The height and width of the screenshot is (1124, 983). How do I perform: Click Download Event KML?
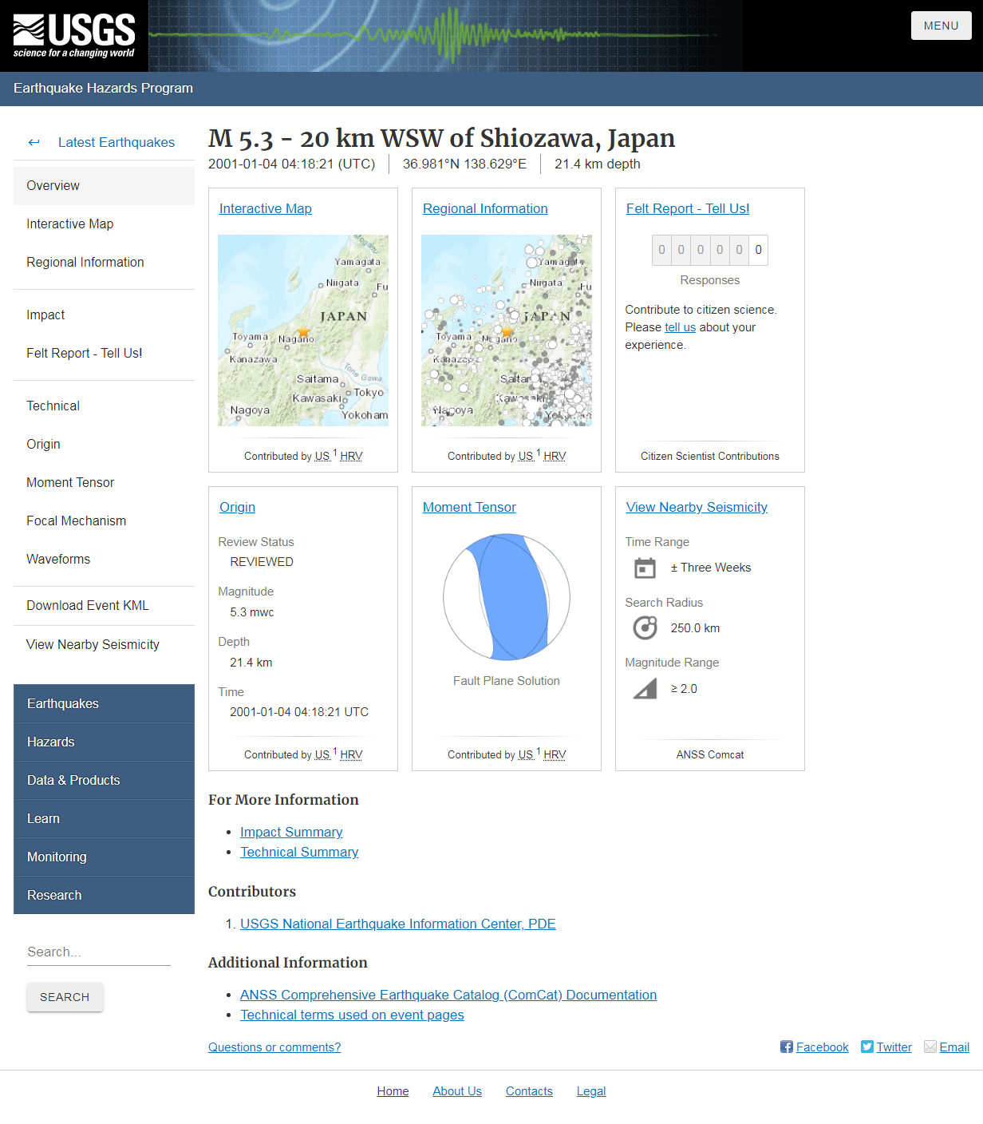pos(104,605)
